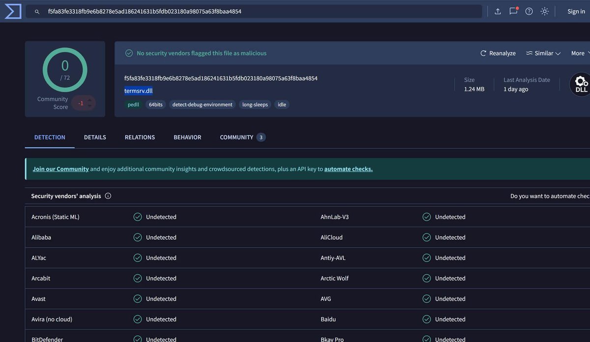Click the 64bits tag
Image resolution: width=590 pixels, height=342 pixels.
click(x=156, y=105)
